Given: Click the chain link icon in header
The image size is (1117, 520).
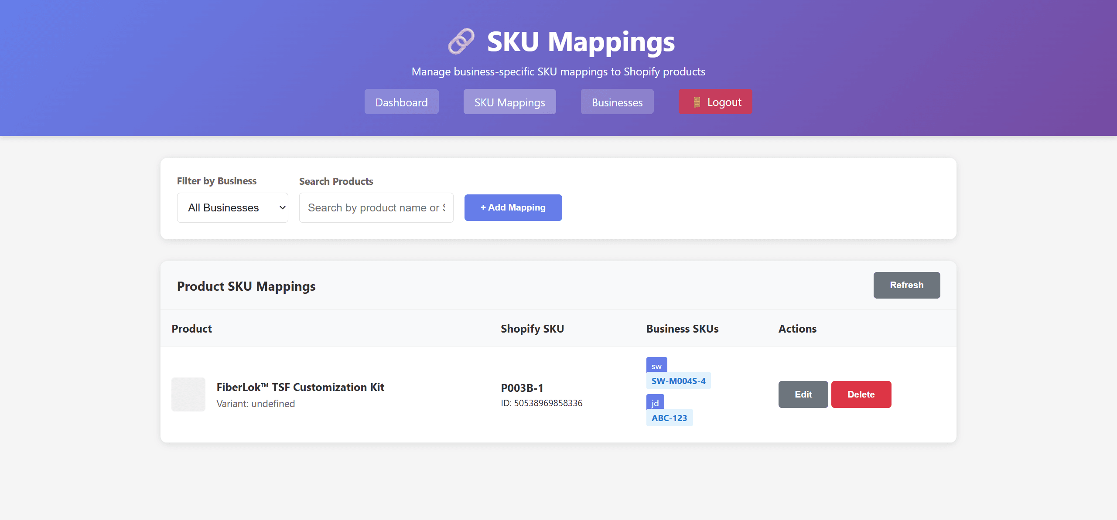Looking at the screenshot, I should [461, 42].
